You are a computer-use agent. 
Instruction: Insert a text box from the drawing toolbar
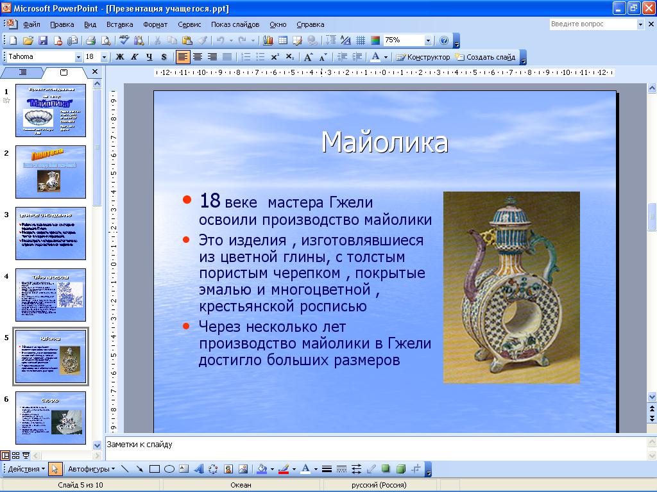(x=184, y=469)
